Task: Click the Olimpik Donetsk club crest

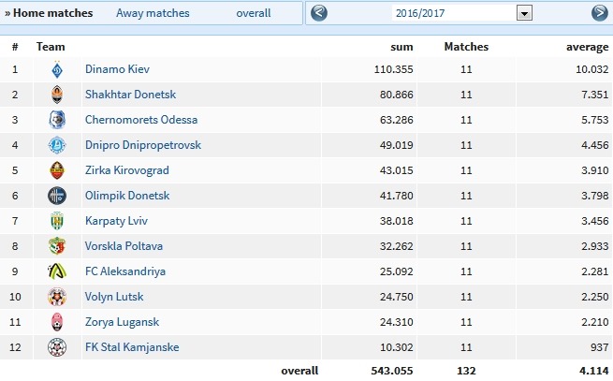Action: [57, 196]
